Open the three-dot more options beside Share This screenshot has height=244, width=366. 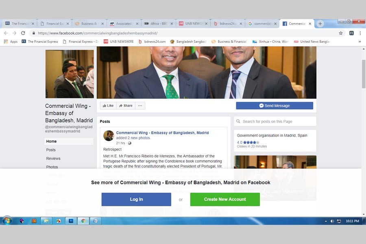[x=140, y=106]
